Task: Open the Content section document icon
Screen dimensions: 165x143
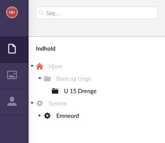Action: tap(12, 49)
